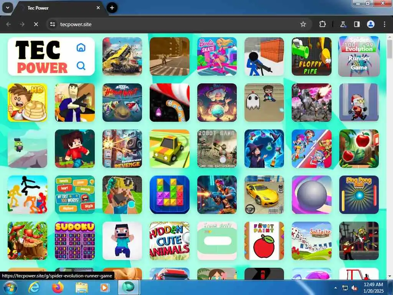The image size is (393, 295).
Task: Open the pancake HD game thumbnail
Action: coord(27,103)
